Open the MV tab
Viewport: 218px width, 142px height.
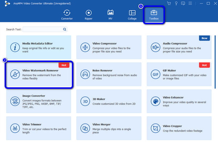point(110,15)
